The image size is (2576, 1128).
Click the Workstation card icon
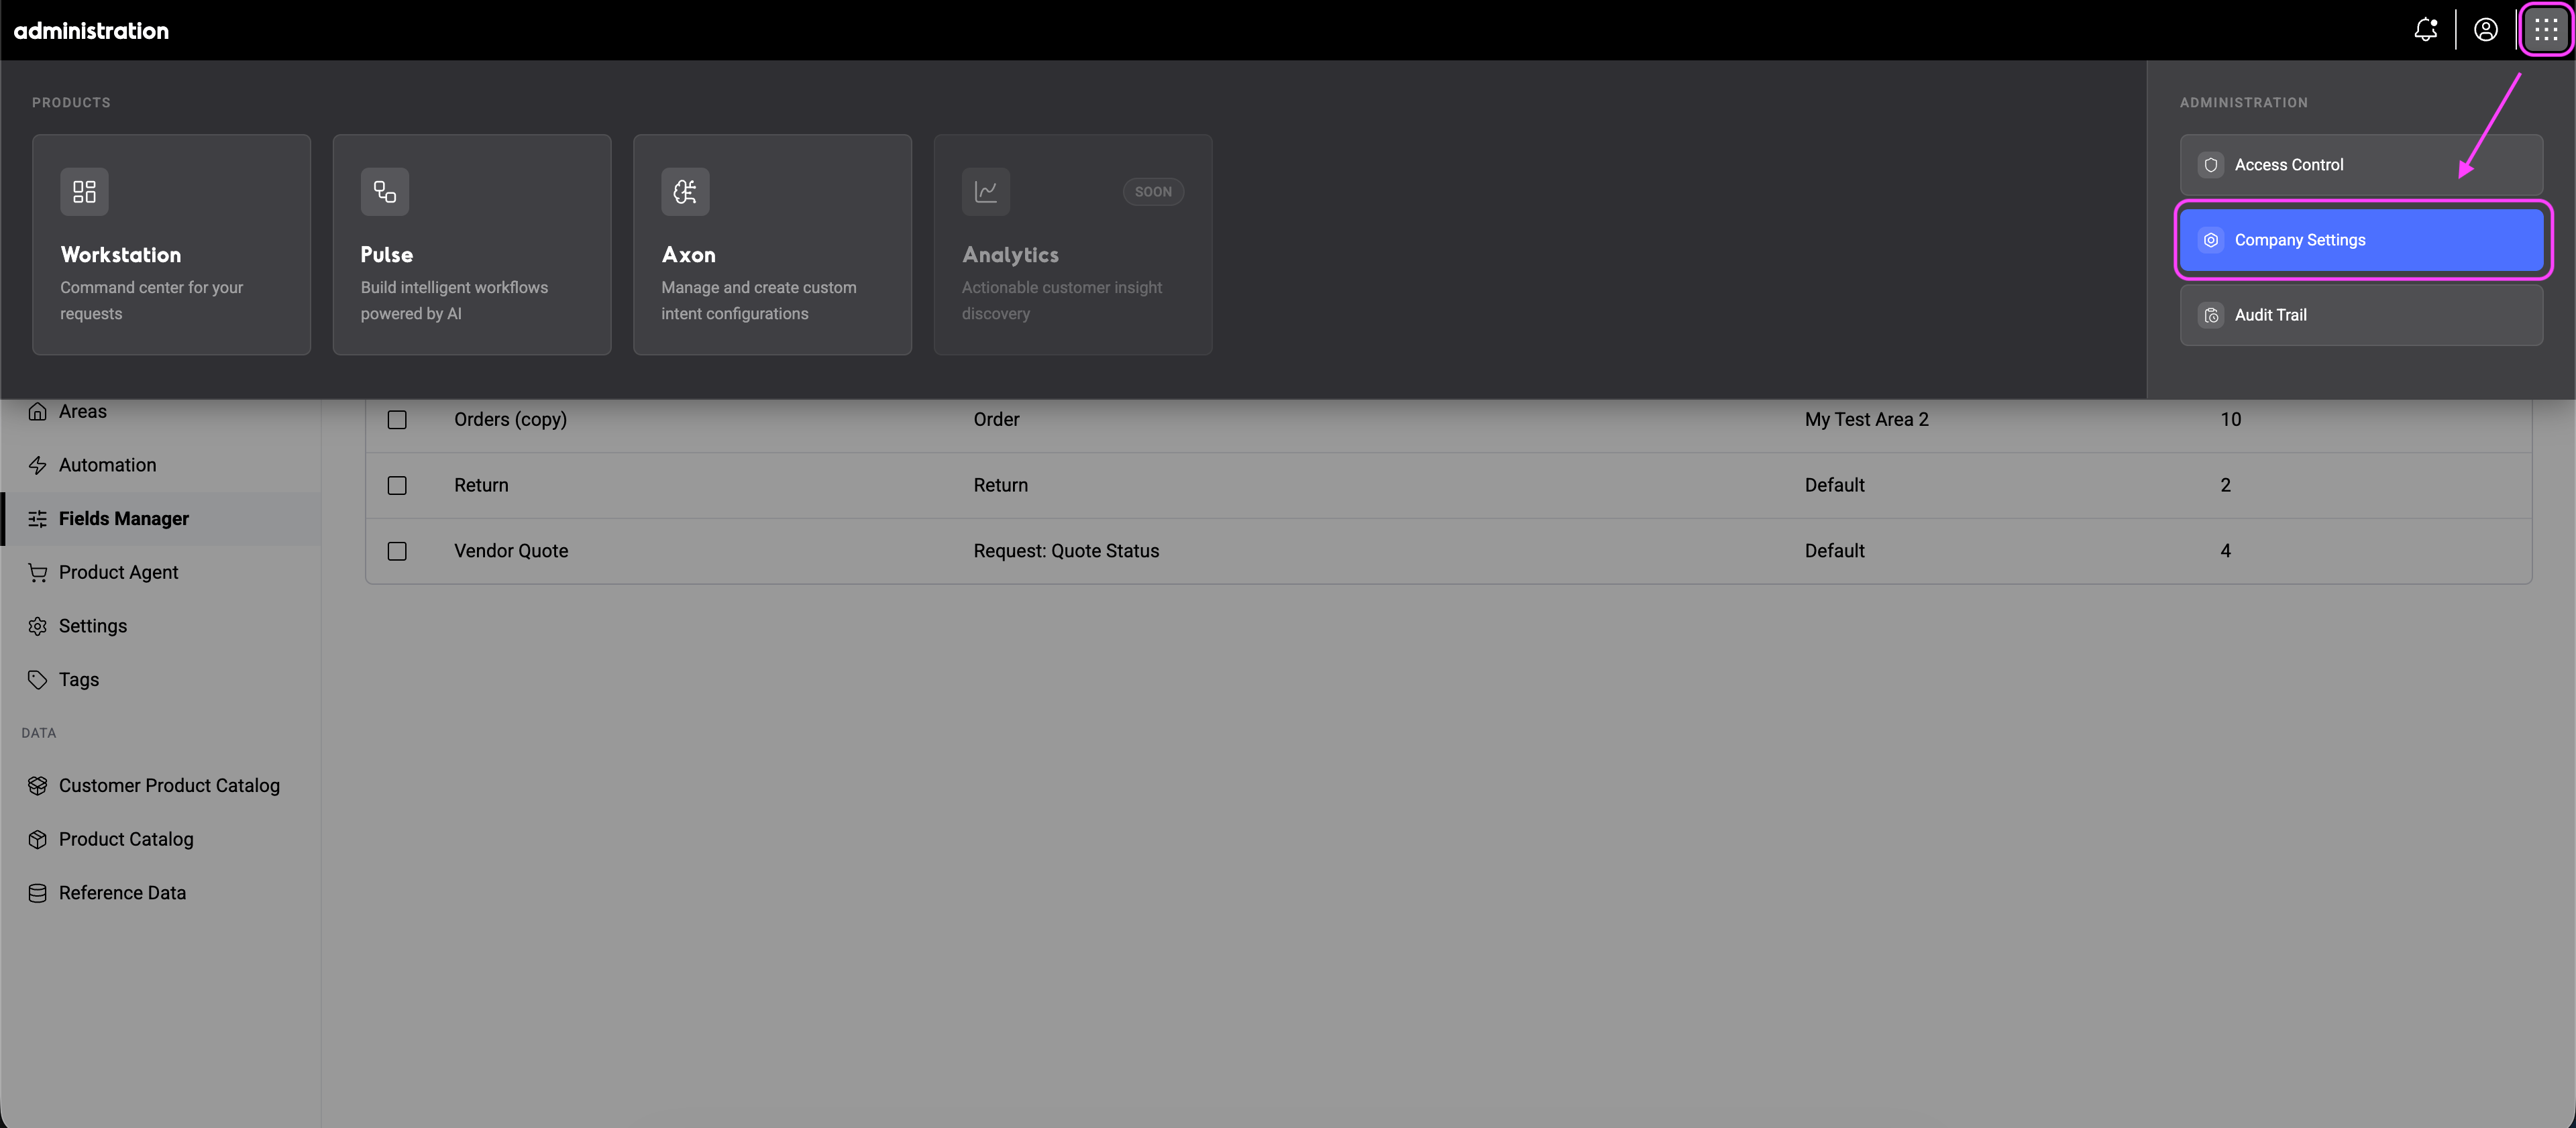(x=84, y=191)
